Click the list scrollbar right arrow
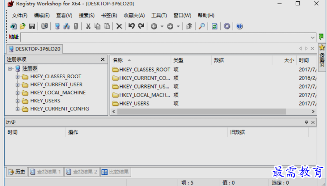This screenshot has height=186, width=327. tap(313, 112)
